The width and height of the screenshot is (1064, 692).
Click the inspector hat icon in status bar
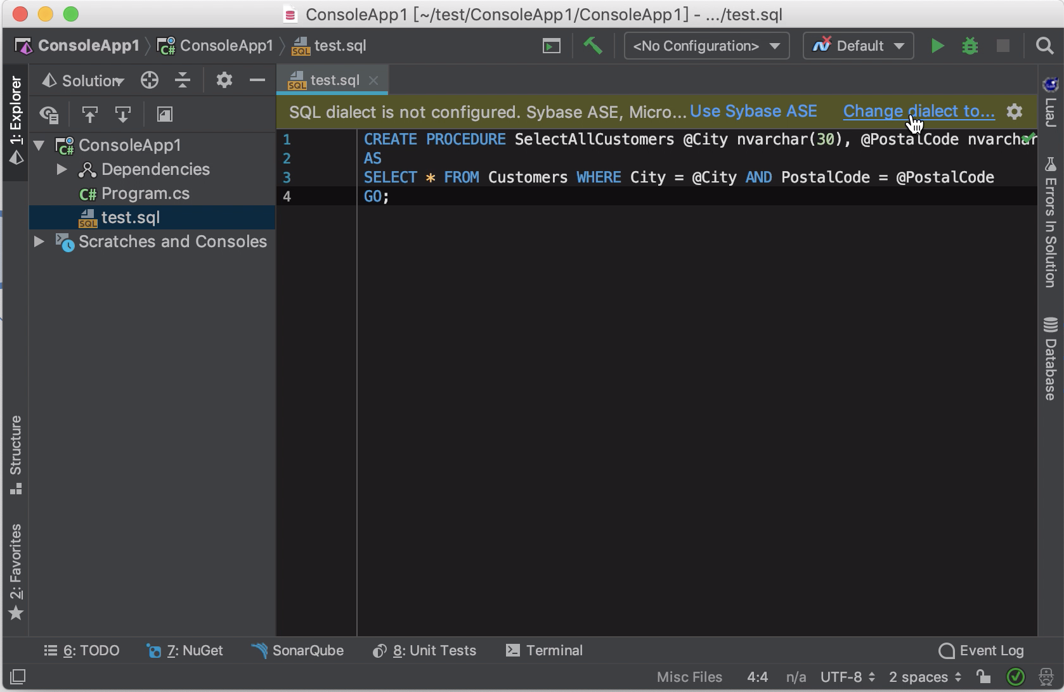coord(1046,677)
